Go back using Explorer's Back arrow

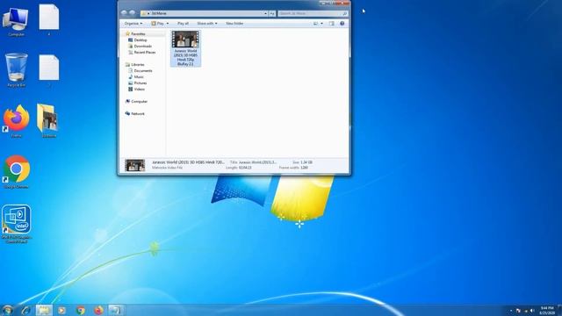coord(124,13)
